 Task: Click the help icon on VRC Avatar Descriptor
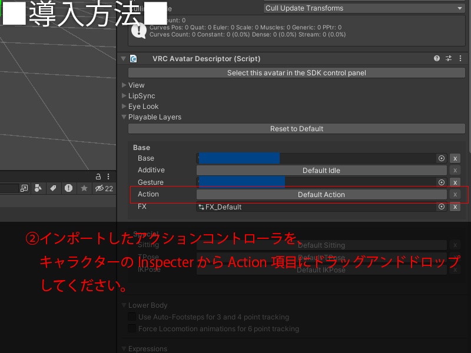(437, 58)
